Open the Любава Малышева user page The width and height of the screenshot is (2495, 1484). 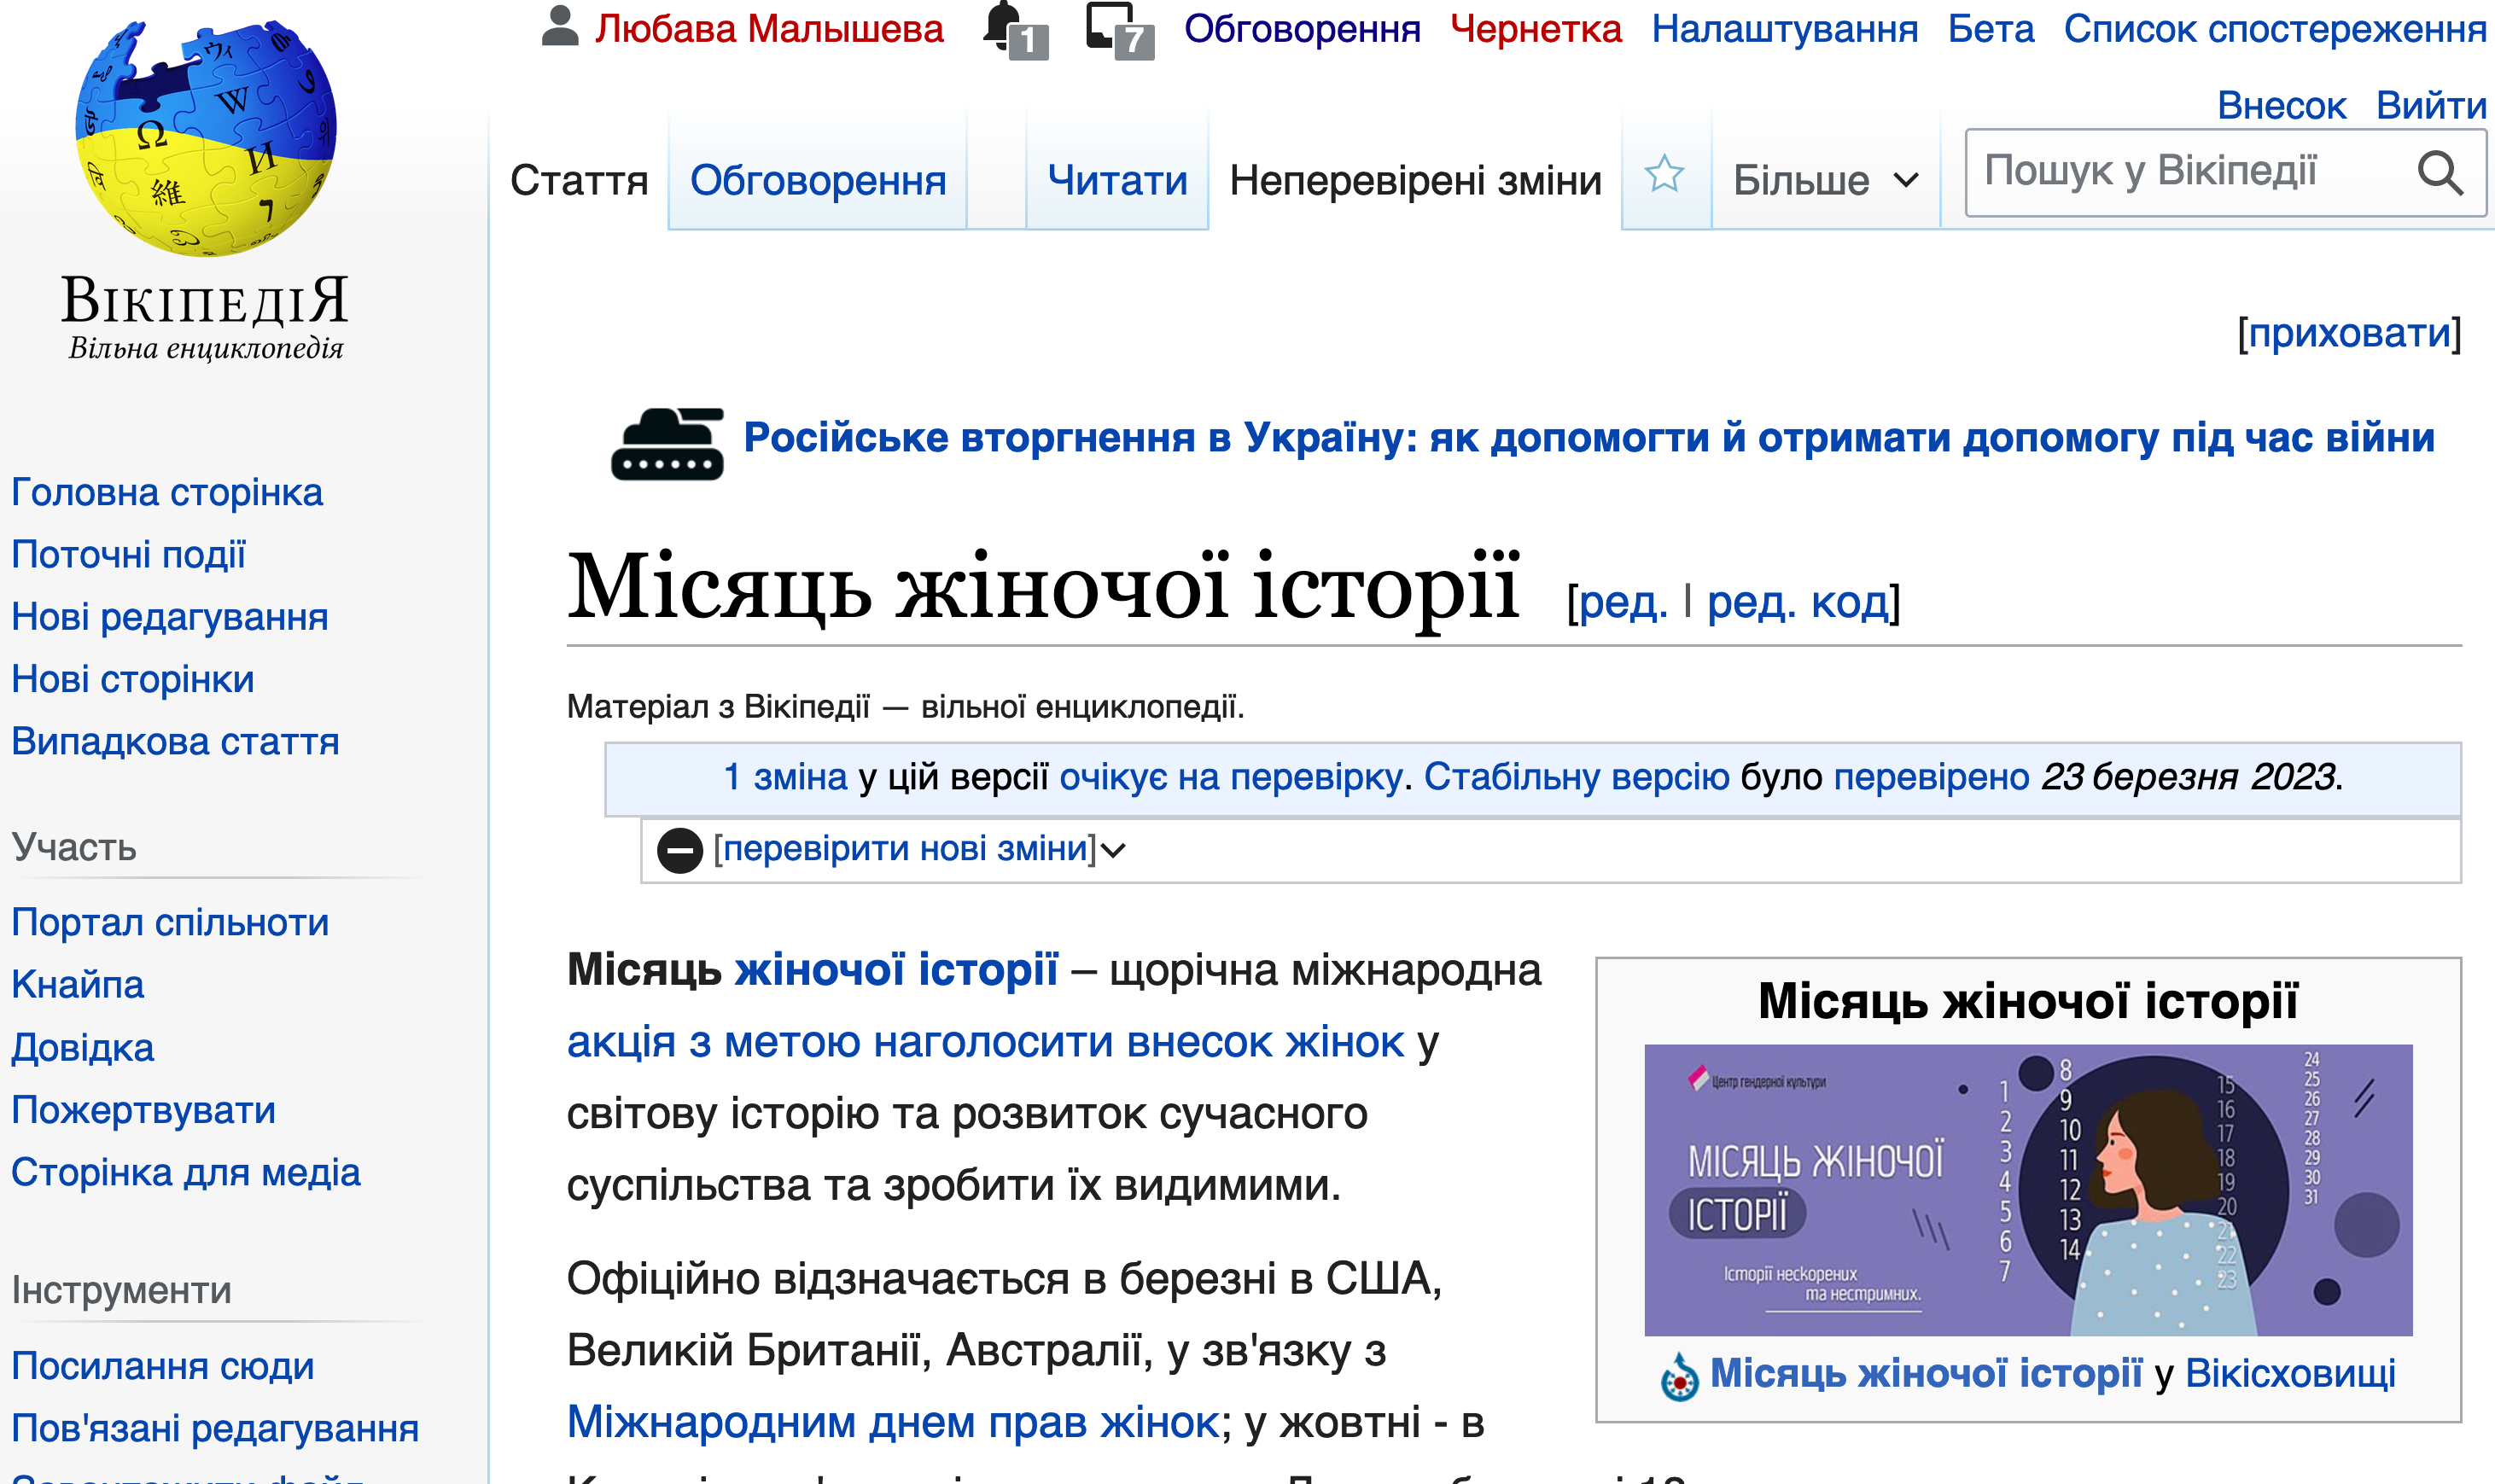(769, 29)
